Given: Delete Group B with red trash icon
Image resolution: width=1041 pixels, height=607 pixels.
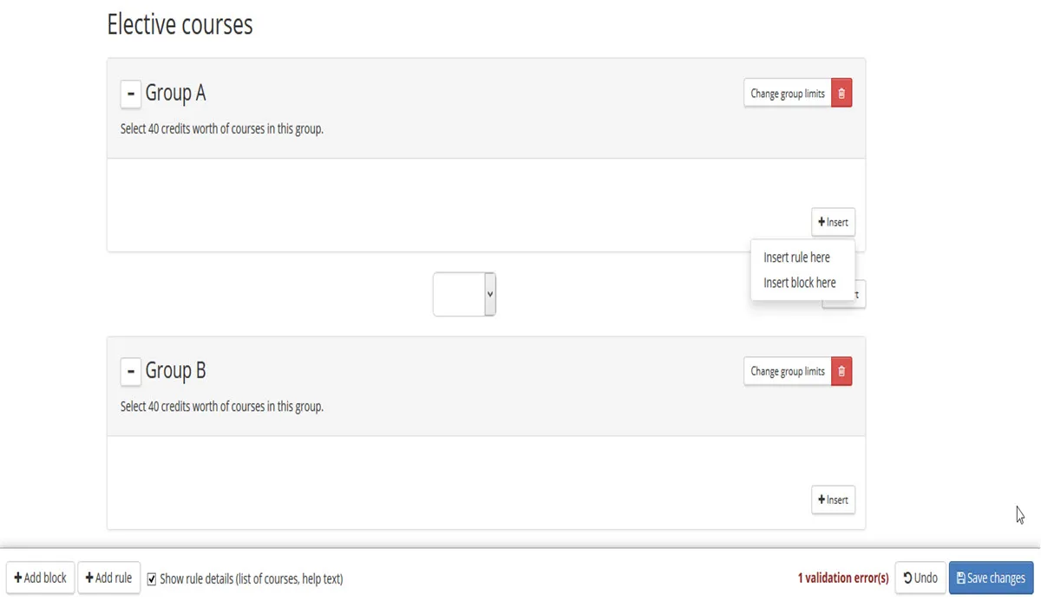Looking at the screenshot, I should (x=841, y=371).
